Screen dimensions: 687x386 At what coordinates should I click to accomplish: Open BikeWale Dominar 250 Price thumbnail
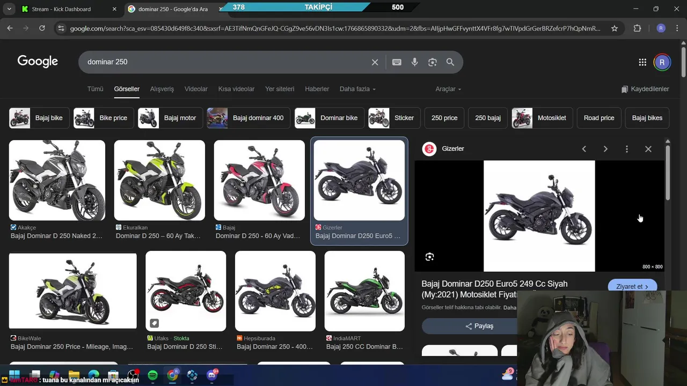click(x=73, y=291)
